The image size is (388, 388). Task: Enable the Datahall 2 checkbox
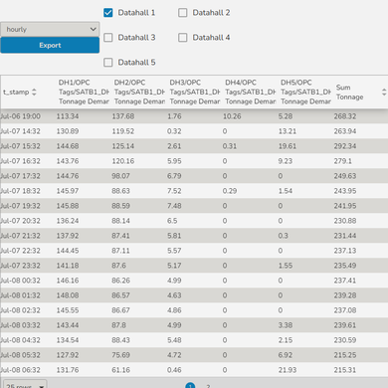(183, 13)
